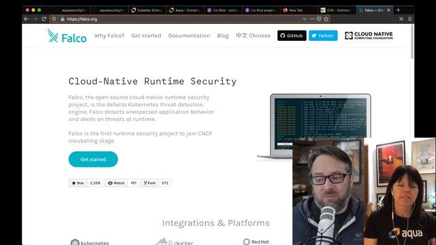Image resolution: width=436 pixels, height=245 pixels.
Task: Open the page actions three-dot menu
Action: point(312,19)
